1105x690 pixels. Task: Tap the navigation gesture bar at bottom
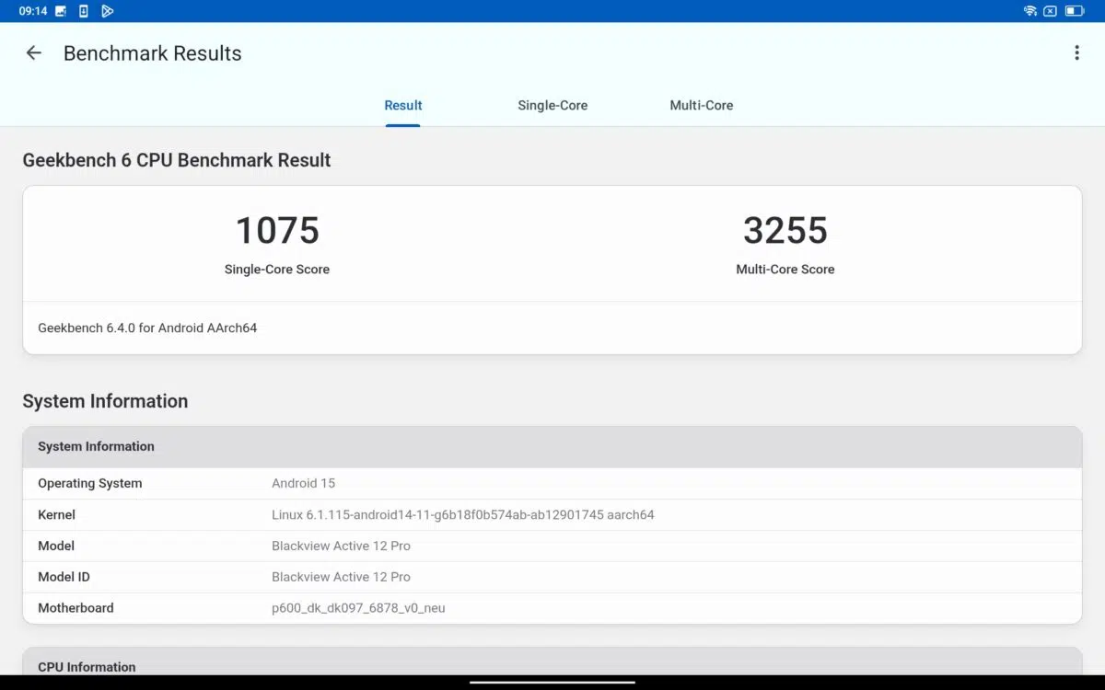click(552, 683)
